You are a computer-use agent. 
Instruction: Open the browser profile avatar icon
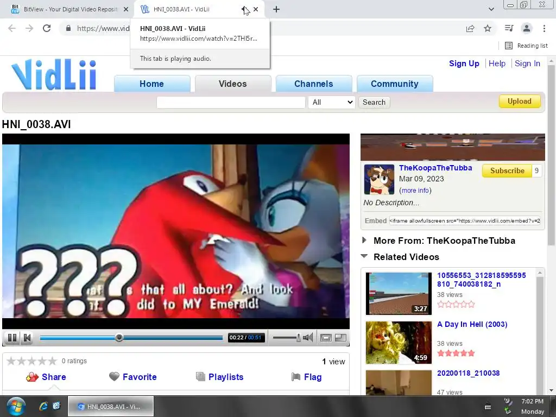[x=527, y=28]
